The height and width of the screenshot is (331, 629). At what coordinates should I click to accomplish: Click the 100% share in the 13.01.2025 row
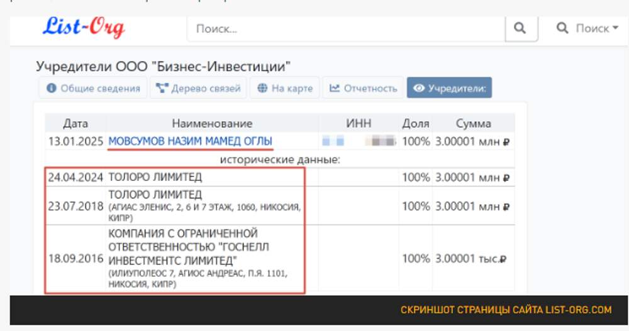click(416, 141)
